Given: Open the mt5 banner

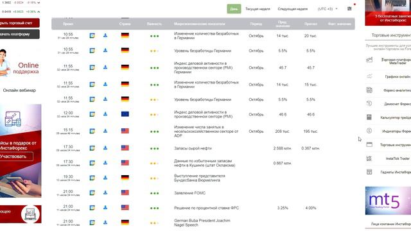Looking at the screenshot, I should [x=388, y=201].
